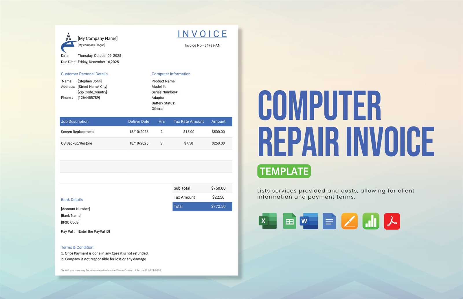Click the Model #: label
Screen dimensions: 463x299
click(x=159, y=87)
